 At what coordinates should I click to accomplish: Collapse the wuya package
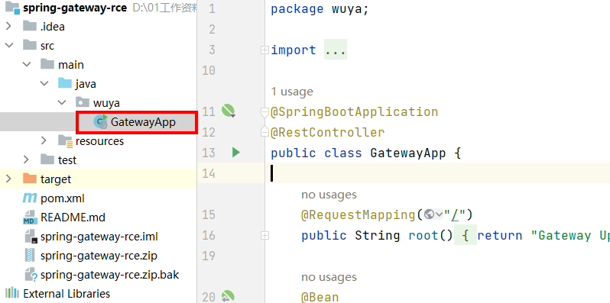click(x=61, y=103)
